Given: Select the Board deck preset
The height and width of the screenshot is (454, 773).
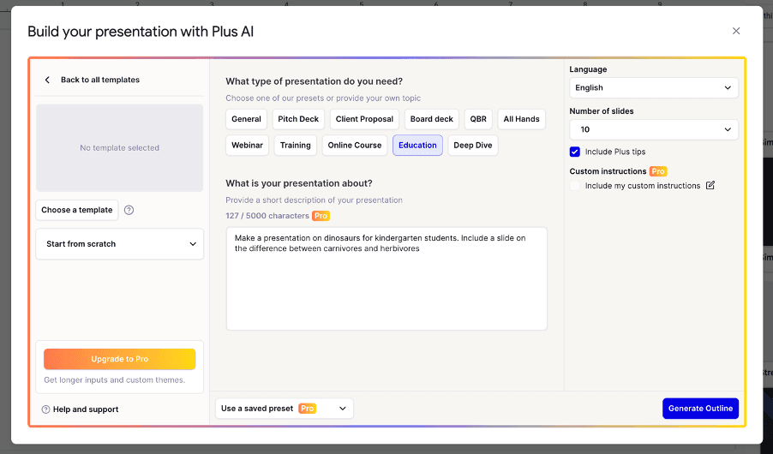Looking at the screenshot, I should [x=431, y=119].
